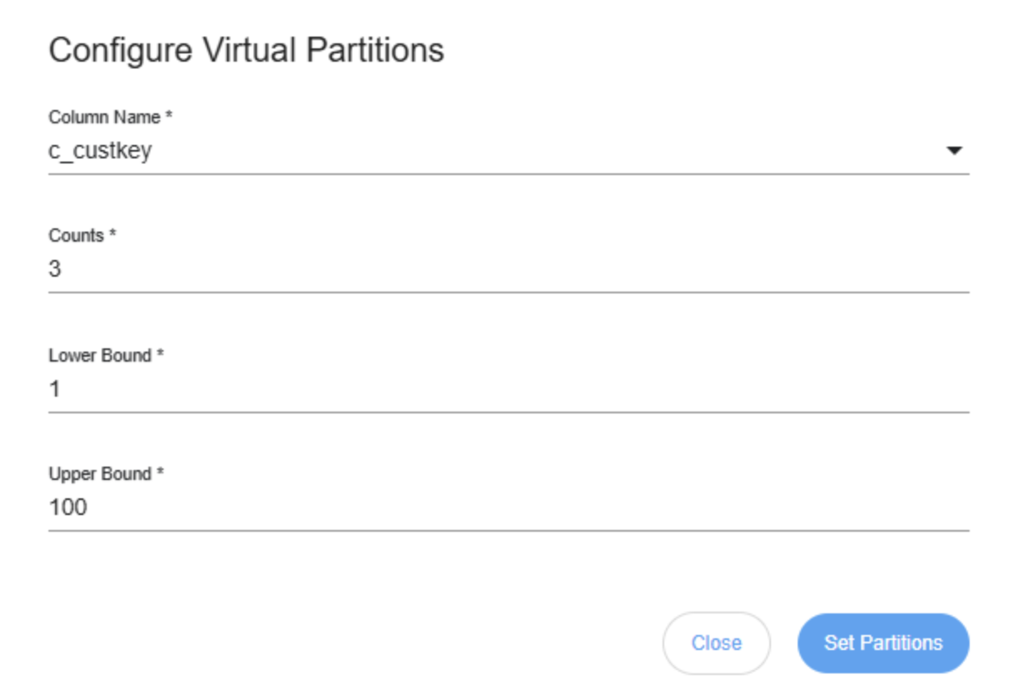Screen dimensions: 1018x695
Task: Click the Upper Bound value 100
Action: (x=68, y=507)
